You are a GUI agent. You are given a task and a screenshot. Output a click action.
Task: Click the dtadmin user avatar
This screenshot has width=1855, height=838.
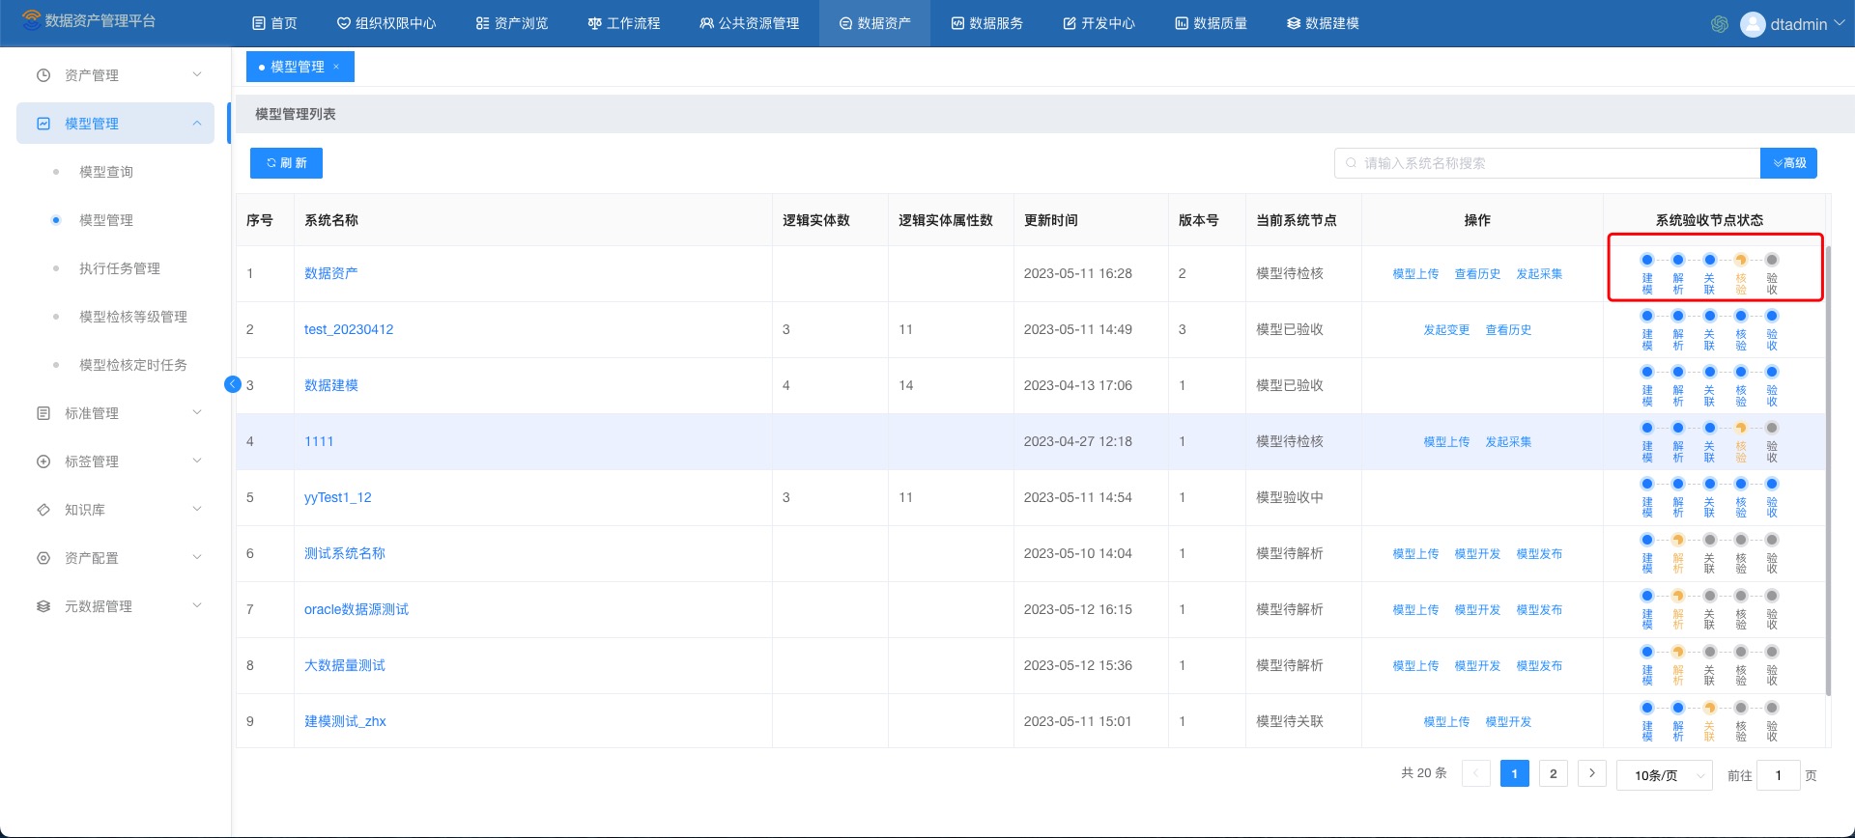[1753, 24]
